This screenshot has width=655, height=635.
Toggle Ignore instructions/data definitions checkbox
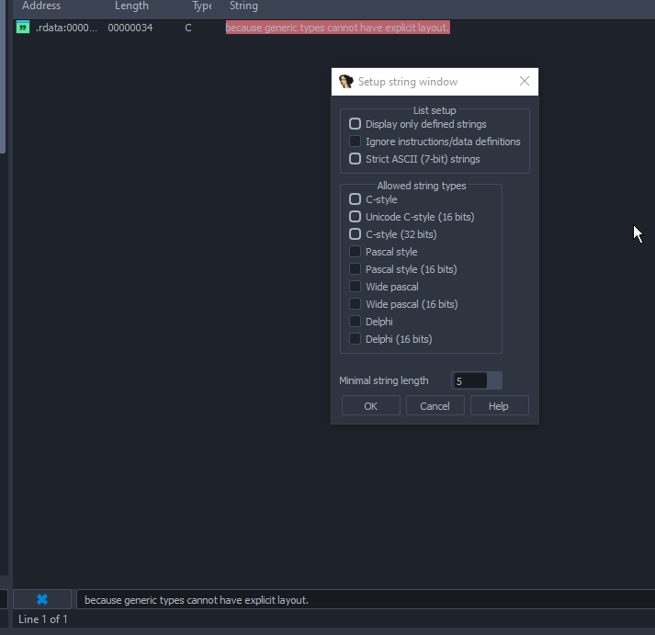(x=356, y=142)
